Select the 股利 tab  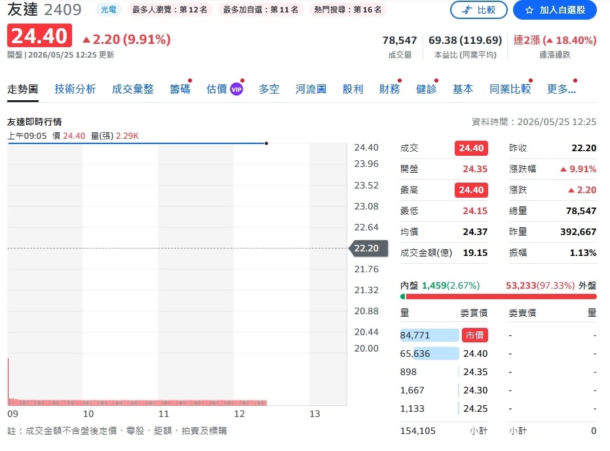[x=353, y=89]
